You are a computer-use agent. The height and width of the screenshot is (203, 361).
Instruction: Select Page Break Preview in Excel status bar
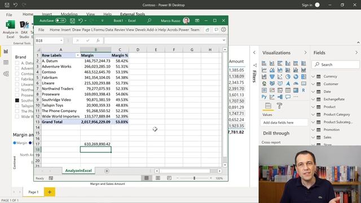pos(169,178)
